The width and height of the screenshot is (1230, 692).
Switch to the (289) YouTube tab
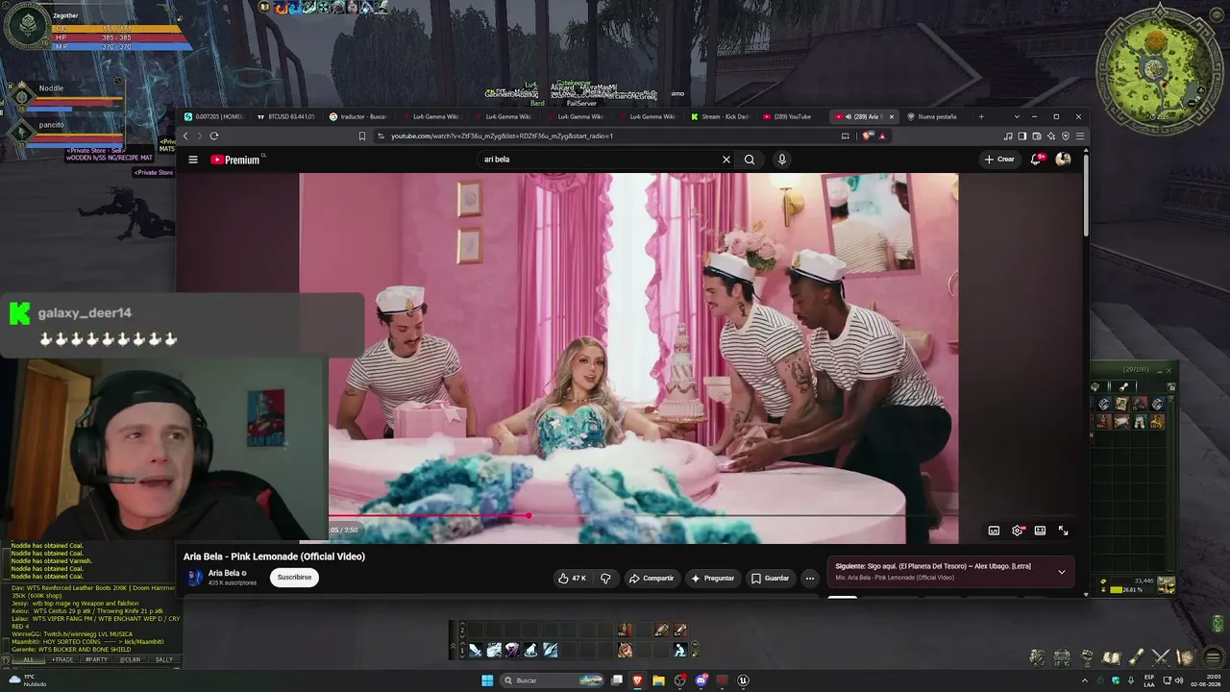coord(790,116)
